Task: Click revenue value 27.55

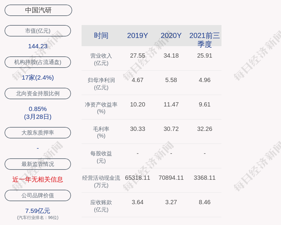Action: [138, 55]
